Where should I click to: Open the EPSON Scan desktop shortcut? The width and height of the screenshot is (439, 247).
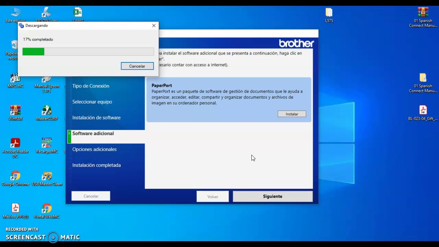(x=47, y=15)
